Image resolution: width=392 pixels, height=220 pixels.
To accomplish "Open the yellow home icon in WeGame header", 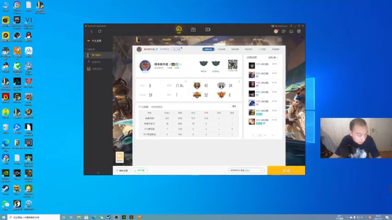I will tap(178, 29).
